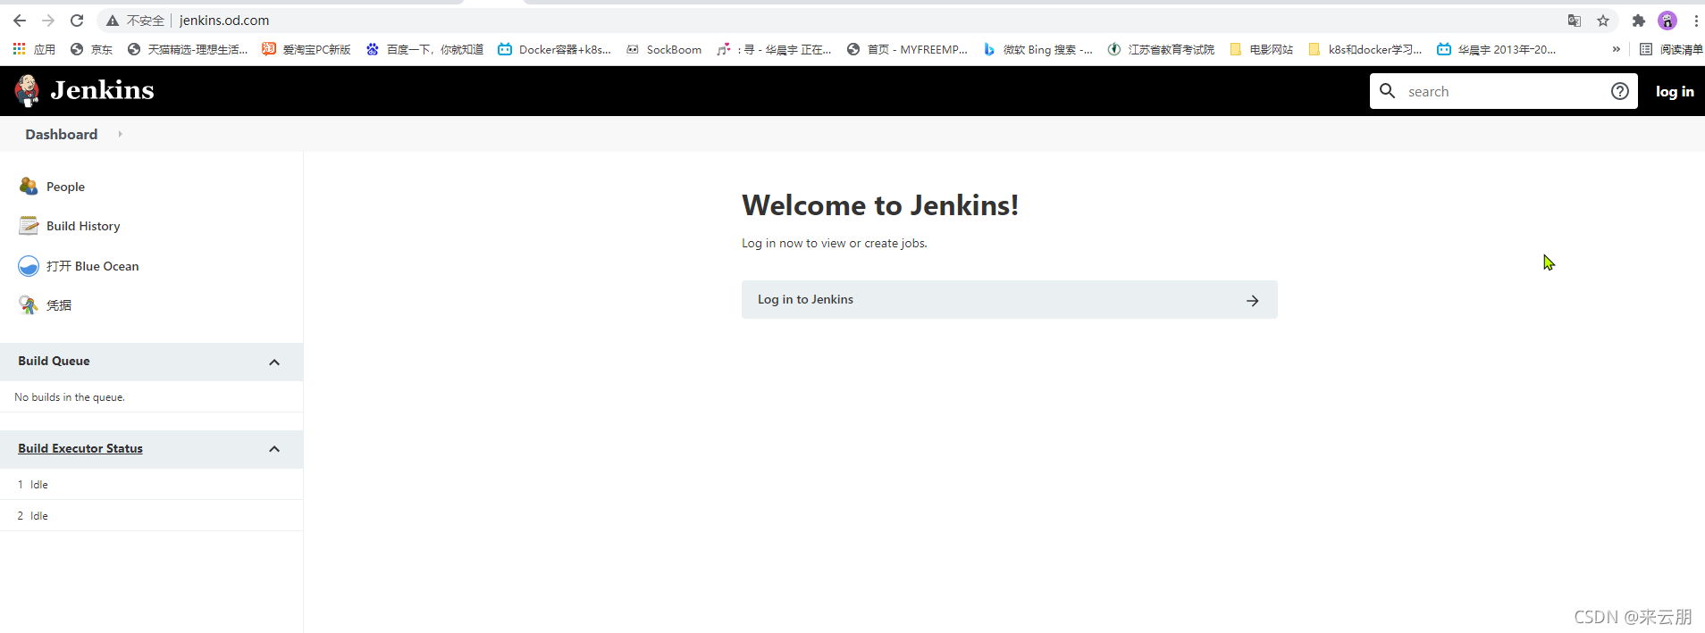Click the browser forward arrow
This screenshot has width=1705, height=633.
[x=48, y=21]
